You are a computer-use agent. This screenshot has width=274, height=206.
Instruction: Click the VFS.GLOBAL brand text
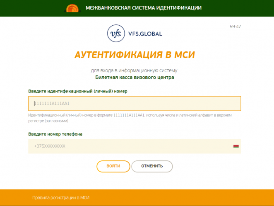coord(144,34)
